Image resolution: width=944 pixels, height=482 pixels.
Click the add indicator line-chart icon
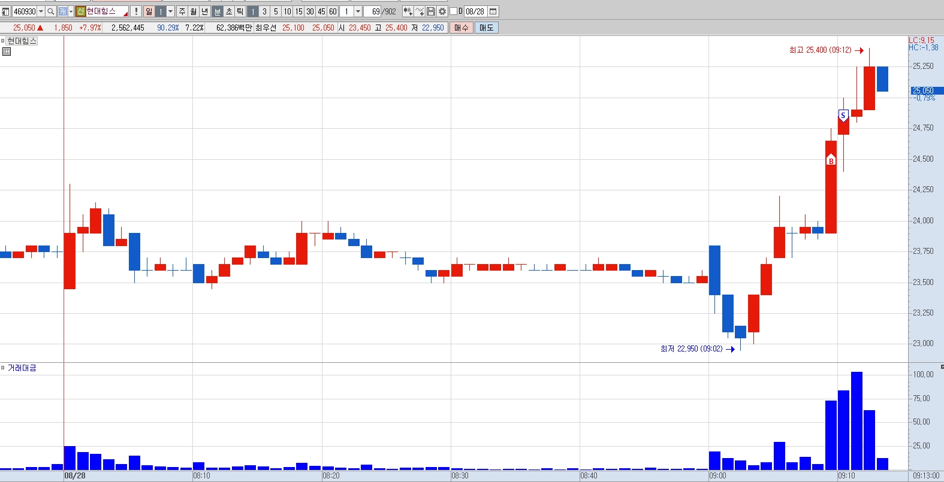[x=420, y=11]
